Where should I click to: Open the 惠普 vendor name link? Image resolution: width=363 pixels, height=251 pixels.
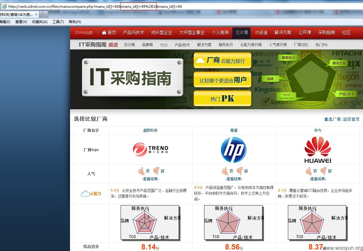tap(234, 131)
